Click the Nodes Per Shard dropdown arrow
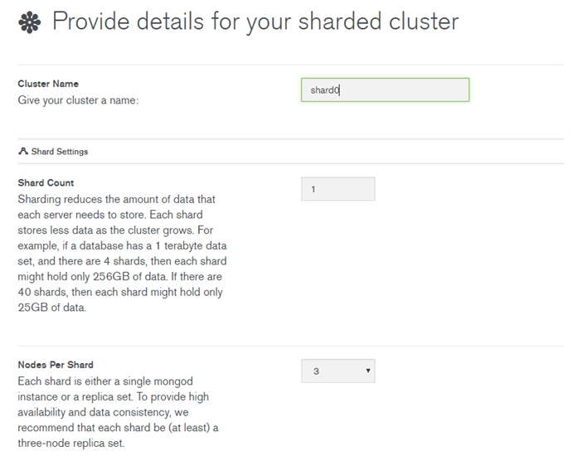Viewport: 578px width, 461px height. (367, 371)
